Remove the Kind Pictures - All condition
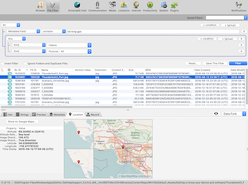Viewport: 248px width, 185px height. pos(242,51)
